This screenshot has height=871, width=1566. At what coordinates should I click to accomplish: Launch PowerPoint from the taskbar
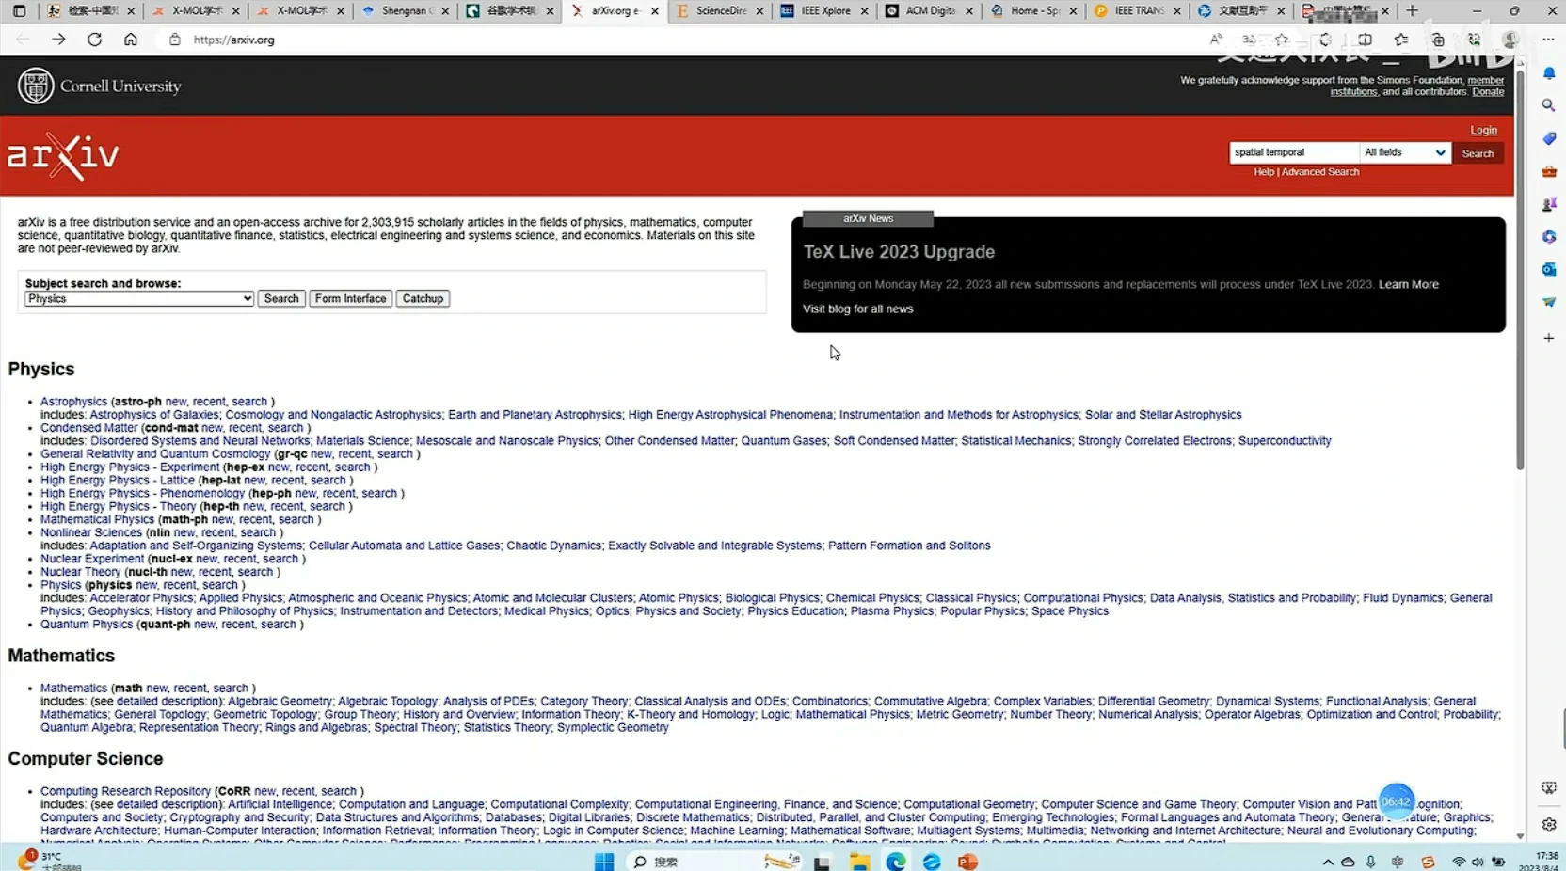pyautogui.click(x=967, y=862)
